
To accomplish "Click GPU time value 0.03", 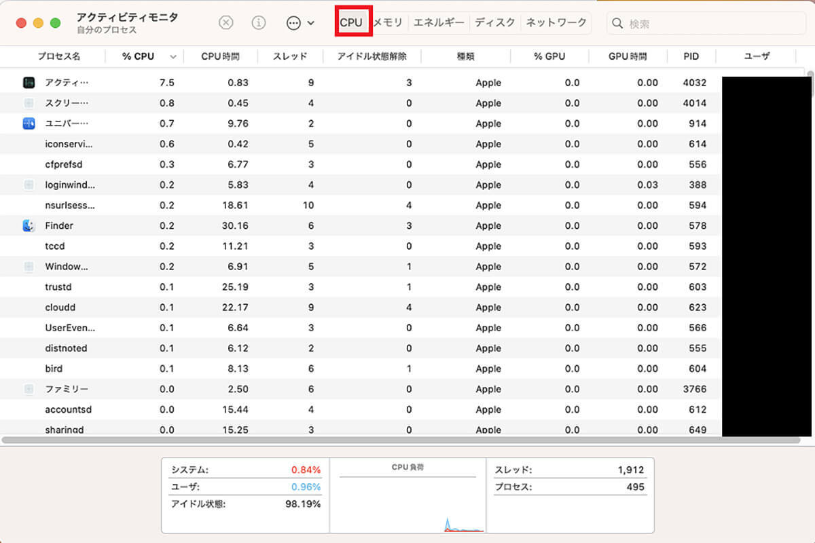I will [647, 185].
